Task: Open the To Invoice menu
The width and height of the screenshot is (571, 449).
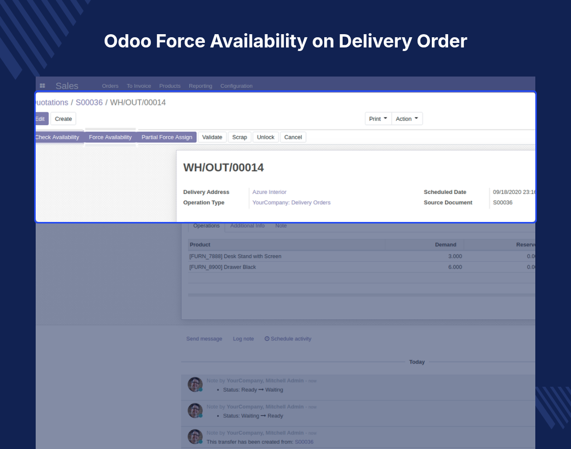Action: 139,86
